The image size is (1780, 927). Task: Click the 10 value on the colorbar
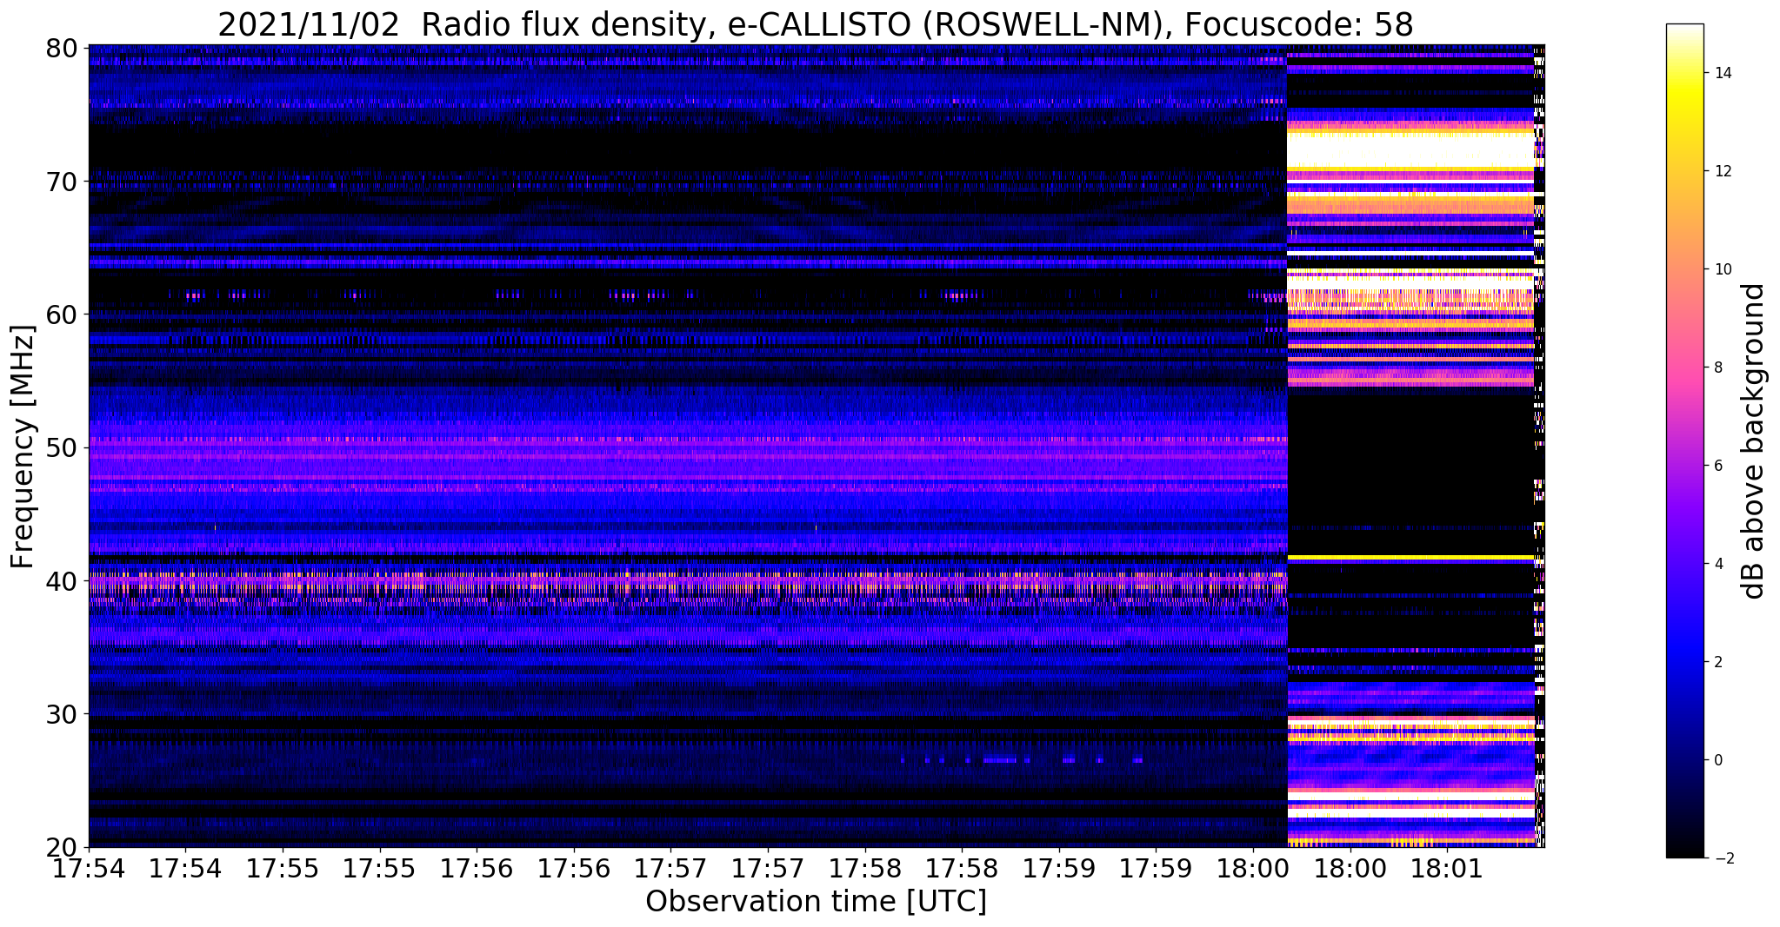(x=1723, y=269)
